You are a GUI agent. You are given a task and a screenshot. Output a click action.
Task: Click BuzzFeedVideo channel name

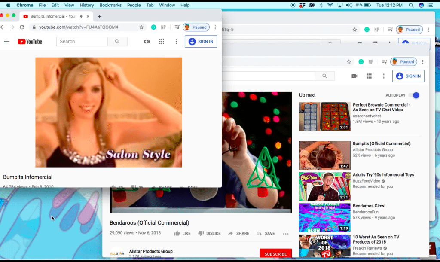[367, 181]
